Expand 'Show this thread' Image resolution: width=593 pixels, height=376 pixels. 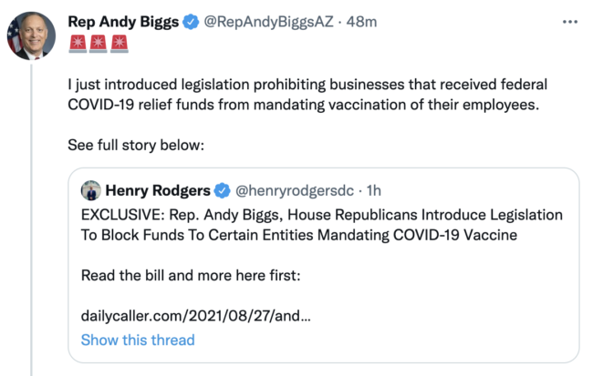point(138,340)
